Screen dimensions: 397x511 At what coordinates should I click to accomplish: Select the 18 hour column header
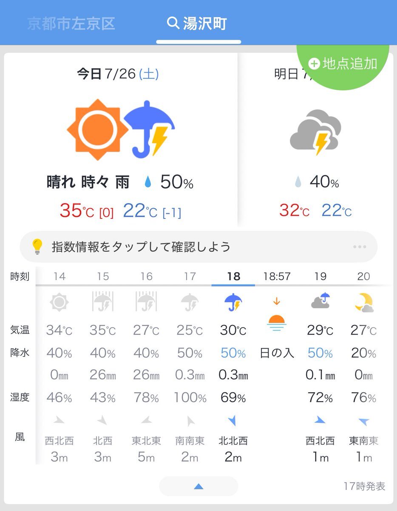point(233,277)
